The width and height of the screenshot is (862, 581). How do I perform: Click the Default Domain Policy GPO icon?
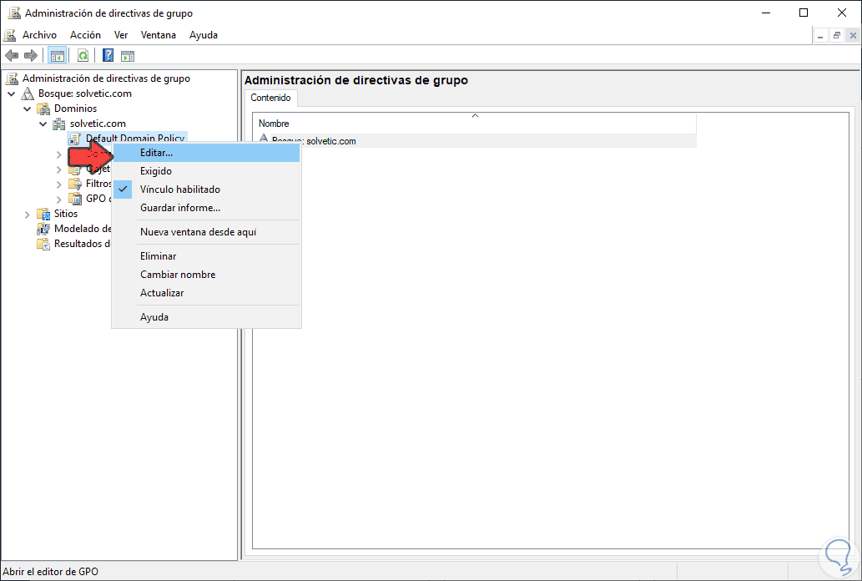coord(75,139)
